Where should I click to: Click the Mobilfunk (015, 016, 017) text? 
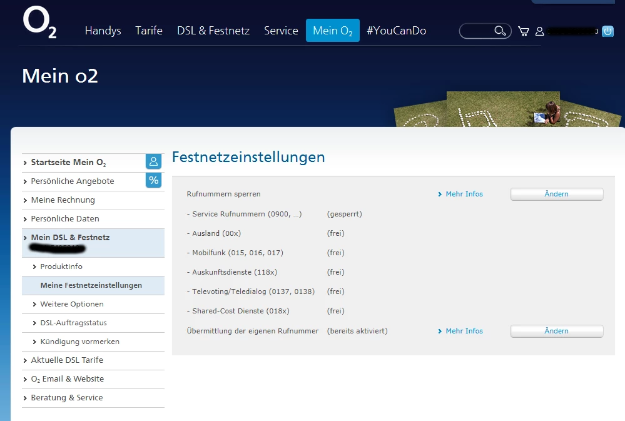pyautogui.click(x=235, y=253)
